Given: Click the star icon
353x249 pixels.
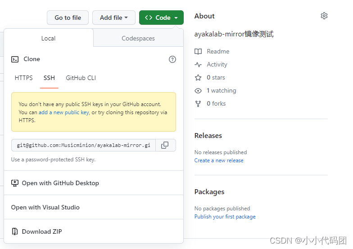Looking at the screenshot, I should click(198, 77).
